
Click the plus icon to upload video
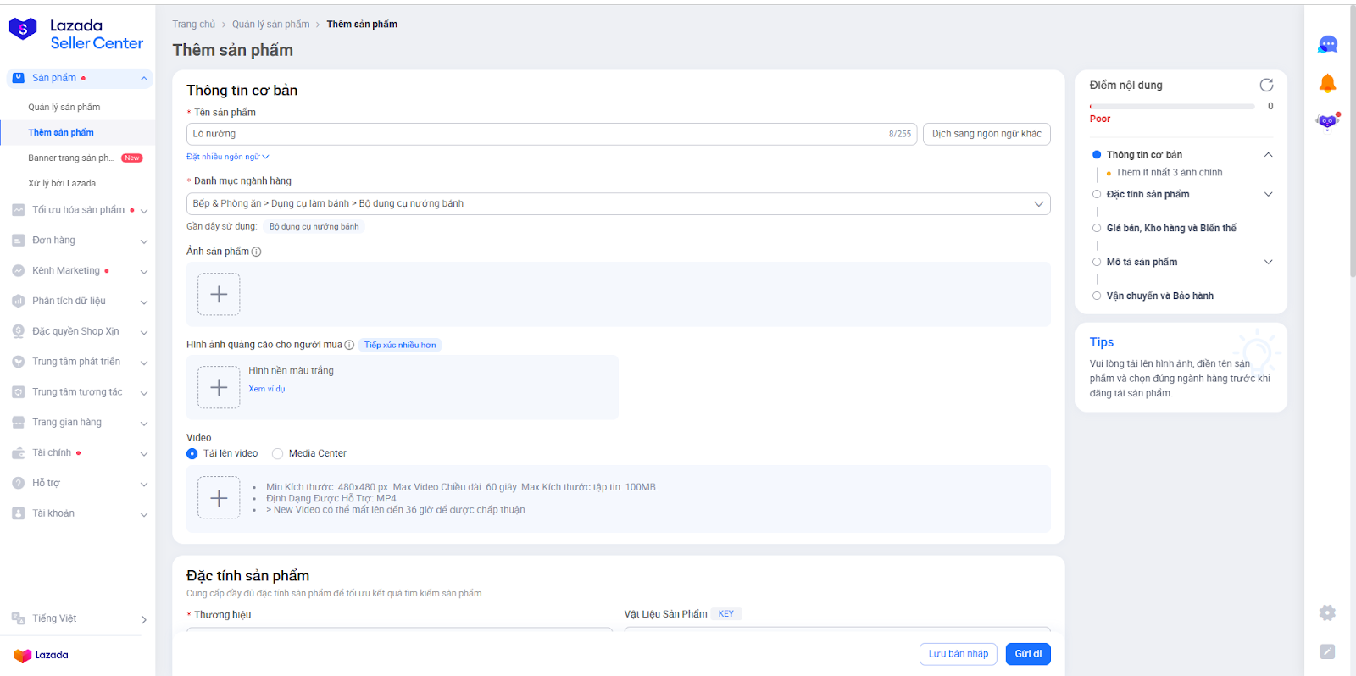point(219,498)
